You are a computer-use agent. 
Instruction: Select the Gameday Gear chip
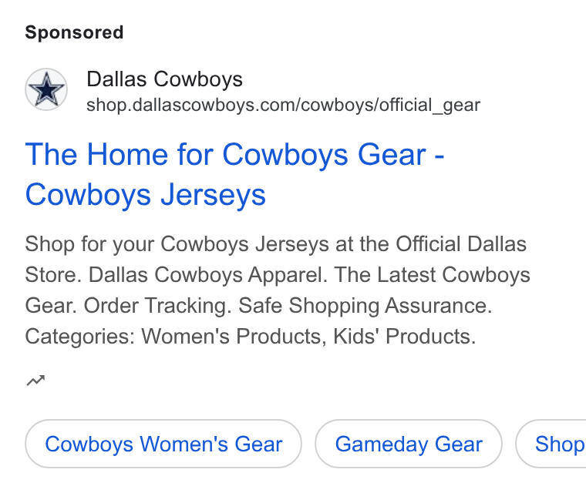409,444
